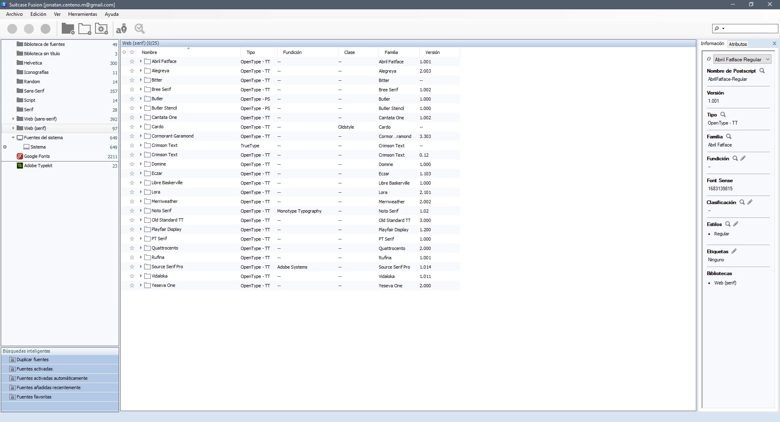Click the locked Duplicar fuentes search icon
Viewport: 780px width, 422px height.
click(13, 360)
